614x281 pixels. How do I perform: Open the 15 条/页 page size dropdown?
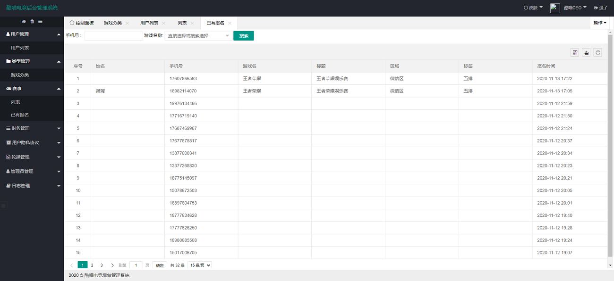[200, 265]
